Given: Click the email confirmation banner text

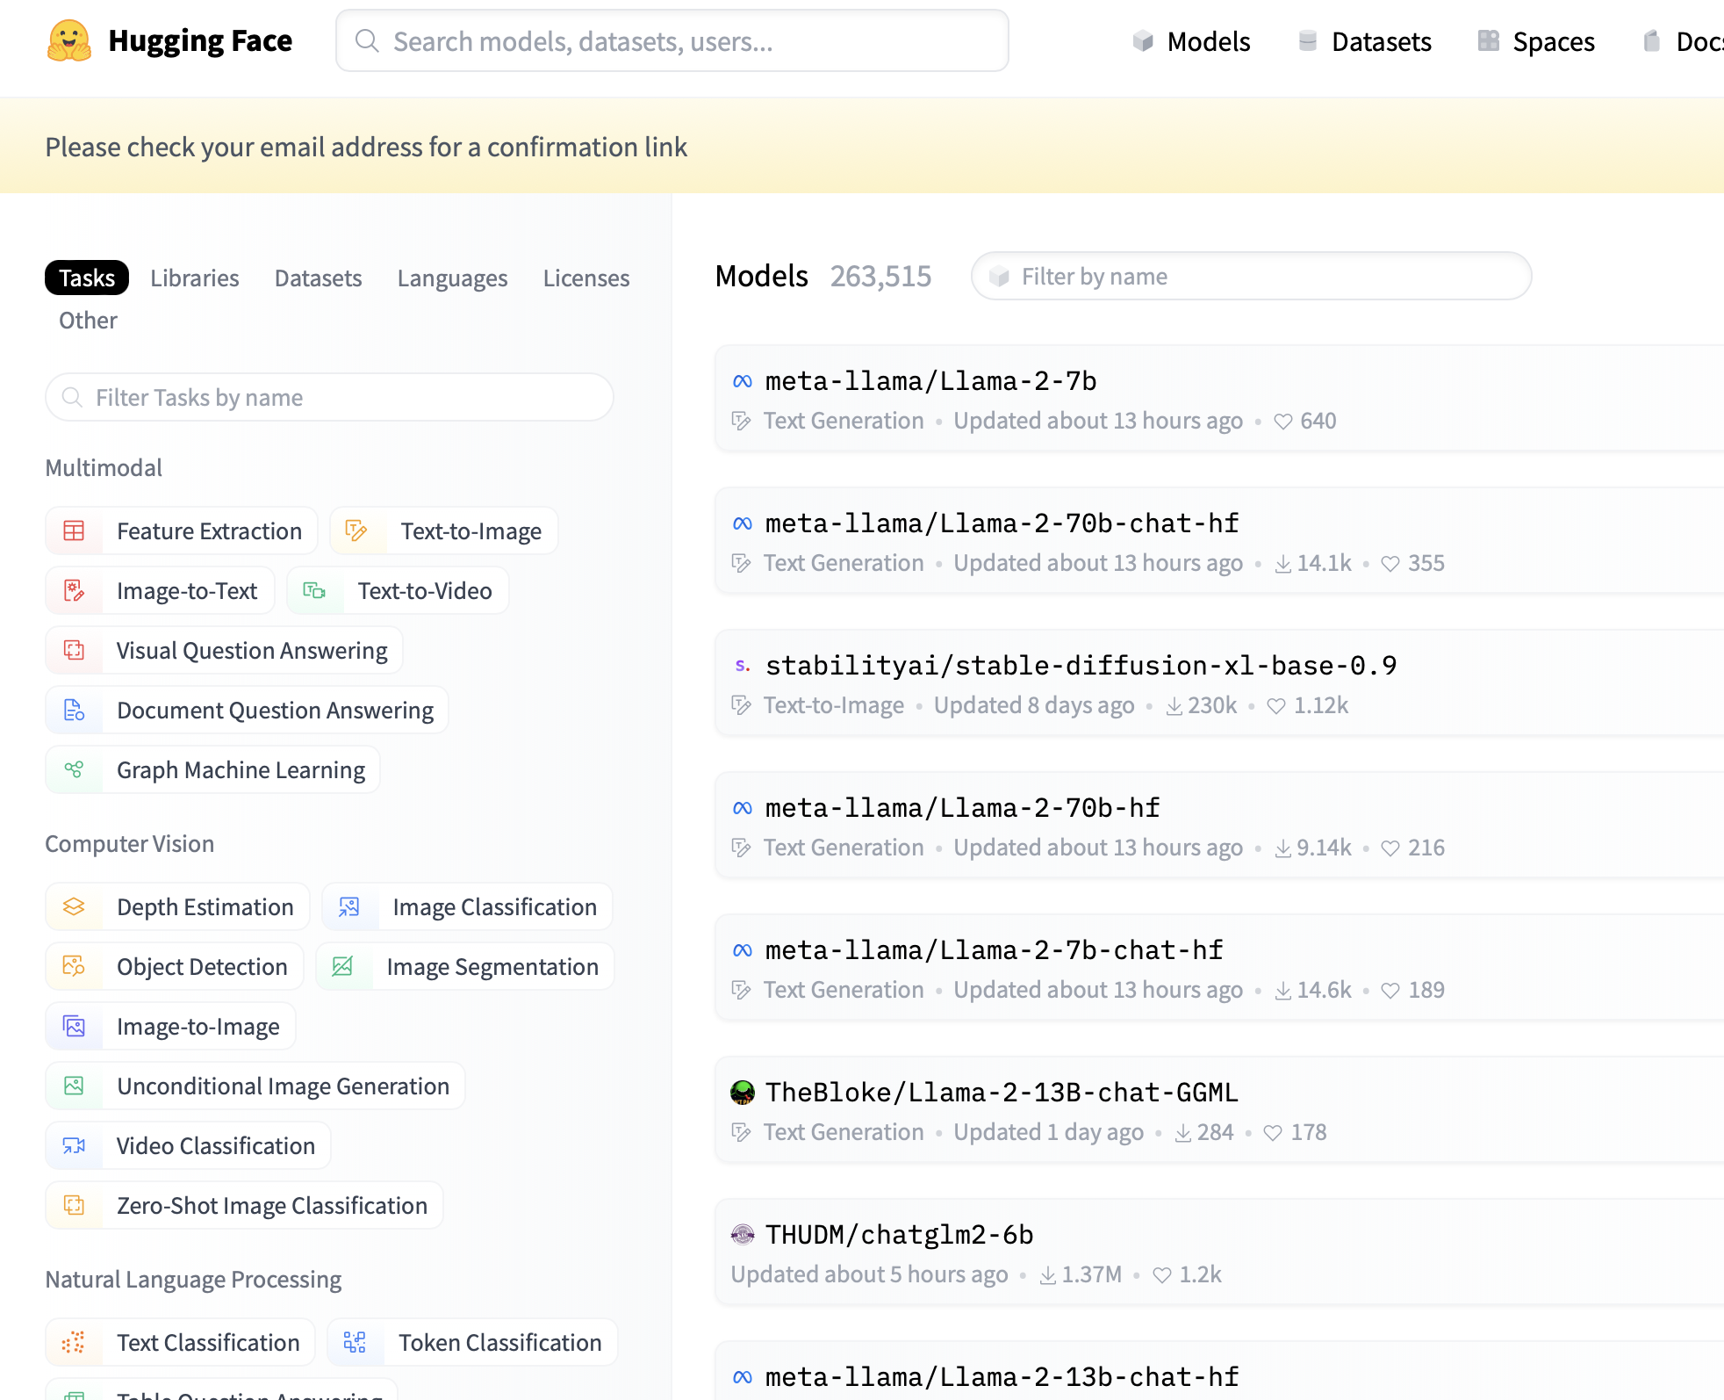Looking at the screenshot, I should click(366, 147).
